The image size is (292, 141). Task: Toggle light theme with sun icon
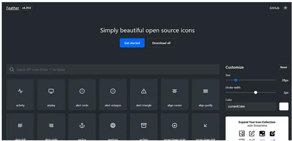(285, 8)
